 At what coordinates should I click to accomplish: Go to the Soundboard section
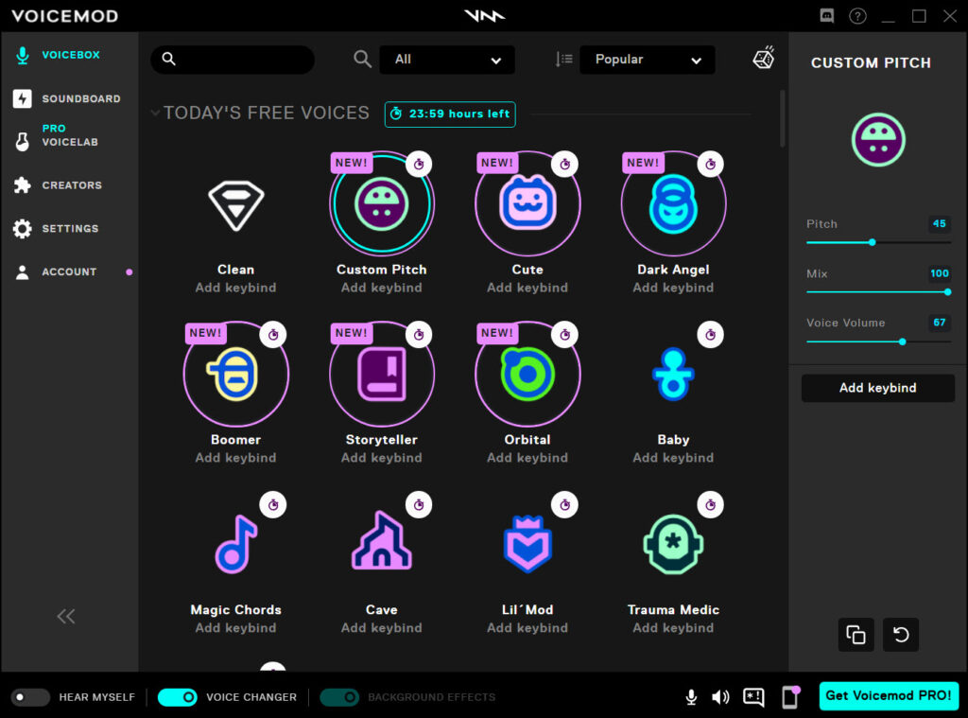point(69,98)
